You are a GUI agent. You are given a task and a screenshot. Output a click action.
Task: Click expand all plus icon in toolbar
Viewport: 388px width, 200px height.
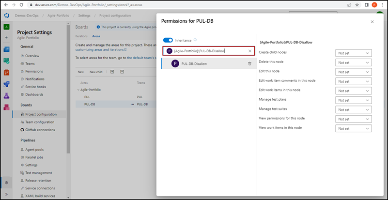click(x=112, y=72)
